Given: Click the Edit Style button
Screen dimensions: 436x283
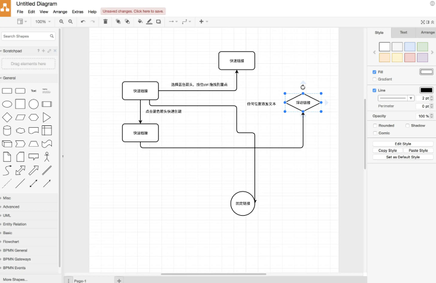Looking at the screenshot, I should pos(403,144).
